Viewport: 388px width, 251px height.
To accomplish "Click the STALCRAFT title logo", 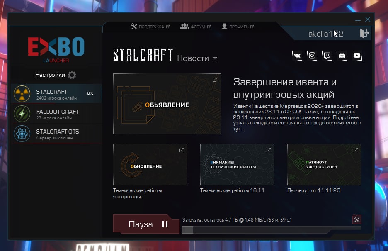I will [x=143, y=55].
